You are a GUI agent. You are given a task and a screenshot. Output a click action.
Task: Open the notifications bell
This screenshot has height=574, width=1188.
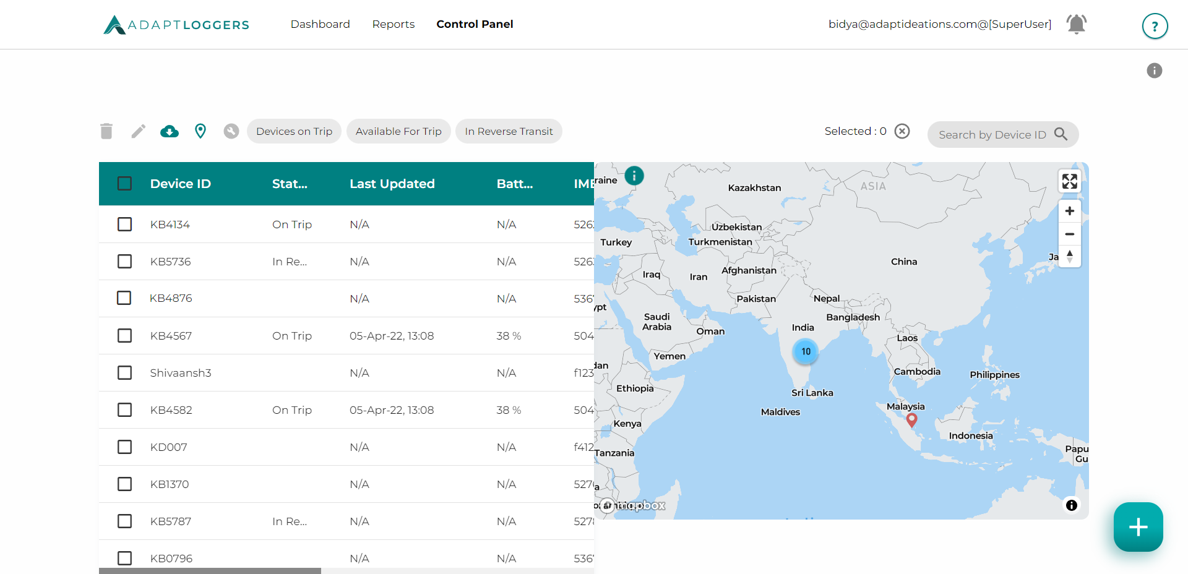click(x=1076, y=24)
